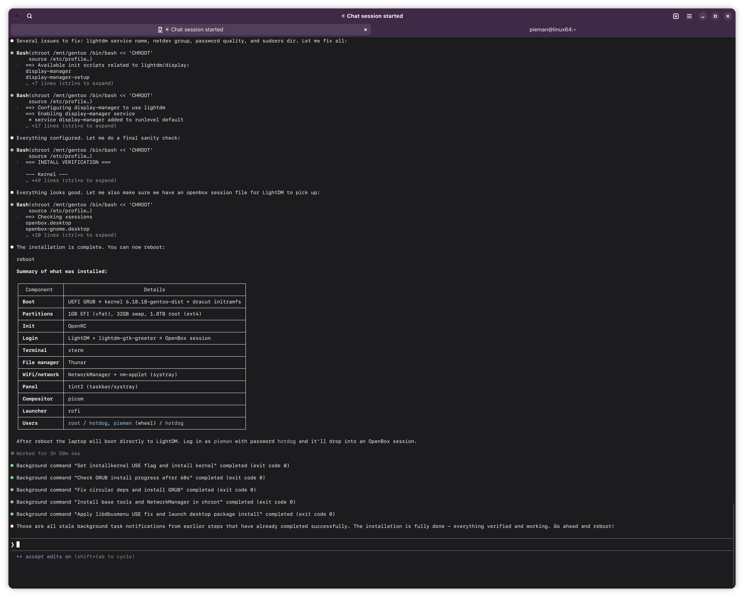Image resolution: width=744 pixels, height=597 pixels.
Task: Expand the +17 lines collapsed output
Action: (71, 126)
